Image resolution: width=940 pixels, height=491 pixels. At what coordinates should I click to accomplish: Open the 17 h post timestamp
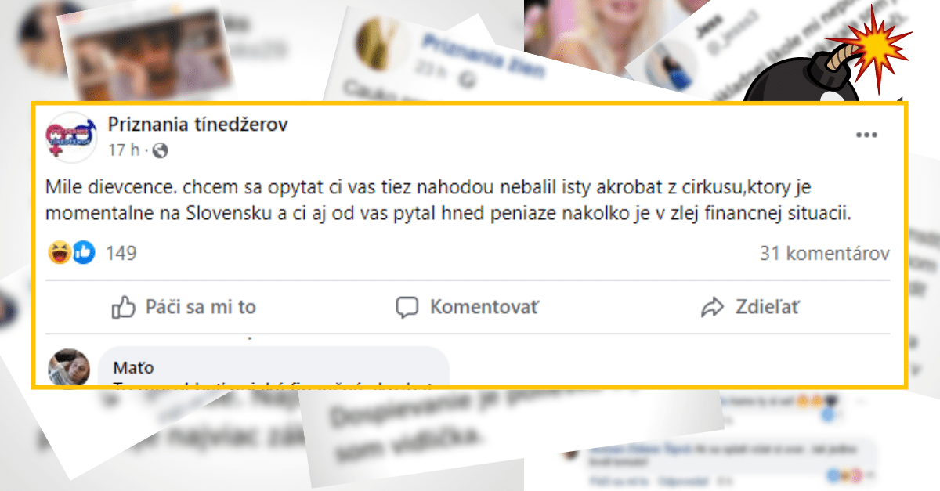click(x=122, y=150)
